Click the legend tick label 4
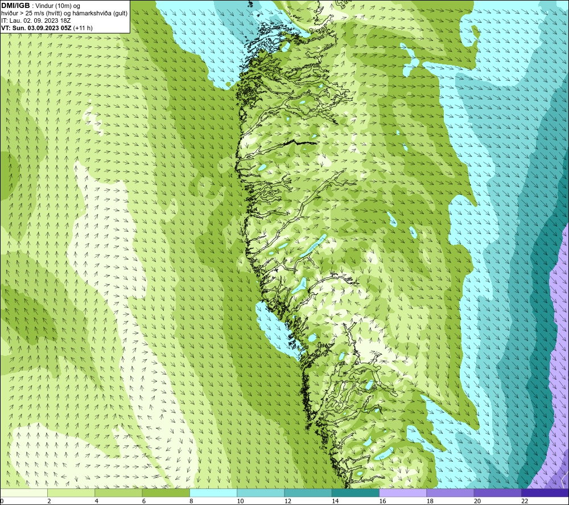 [x=97, y=501]
